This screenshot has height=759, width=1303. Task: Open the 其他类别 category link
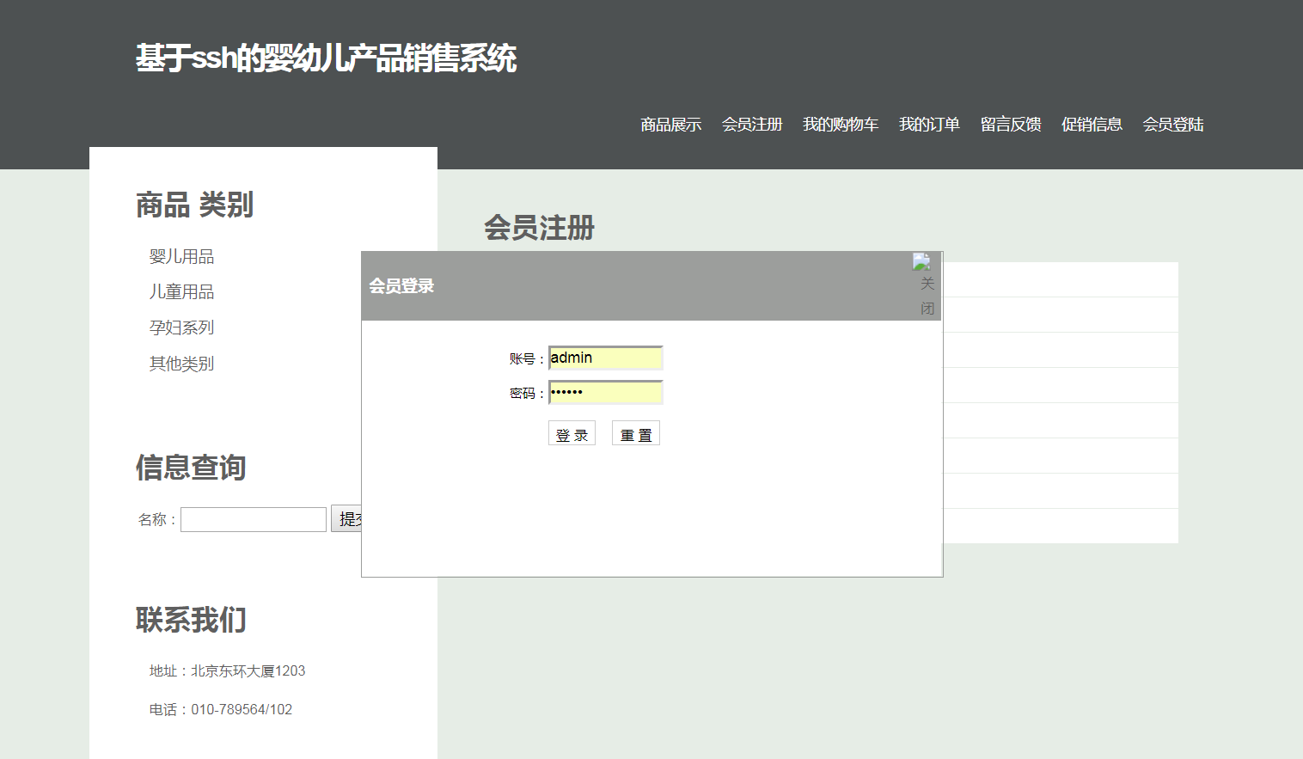click(181, 364)
